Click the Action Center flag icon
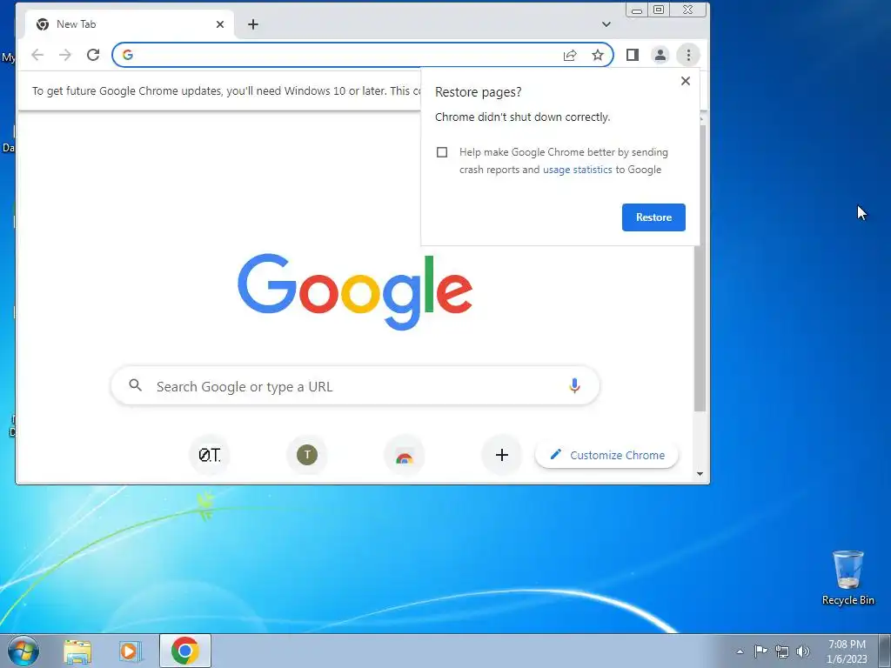 760,651
